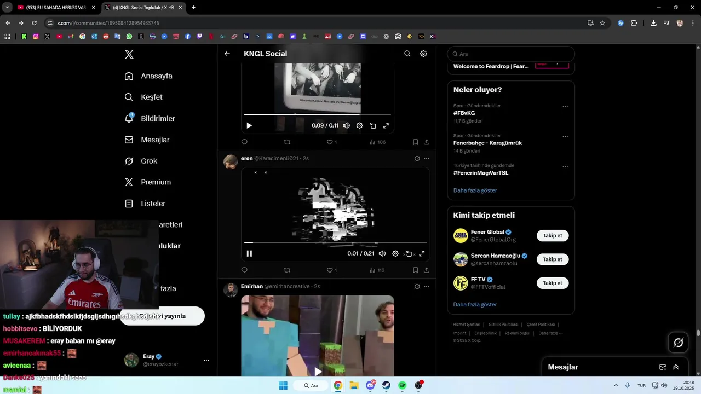This screenshot has width=701, height=394.
Task: Open the KNGL Social community settings gear
Action: pos(423,54)
